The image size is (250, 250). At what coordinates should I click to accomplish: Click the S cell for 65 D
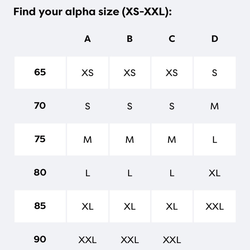[x=215, y=73]
